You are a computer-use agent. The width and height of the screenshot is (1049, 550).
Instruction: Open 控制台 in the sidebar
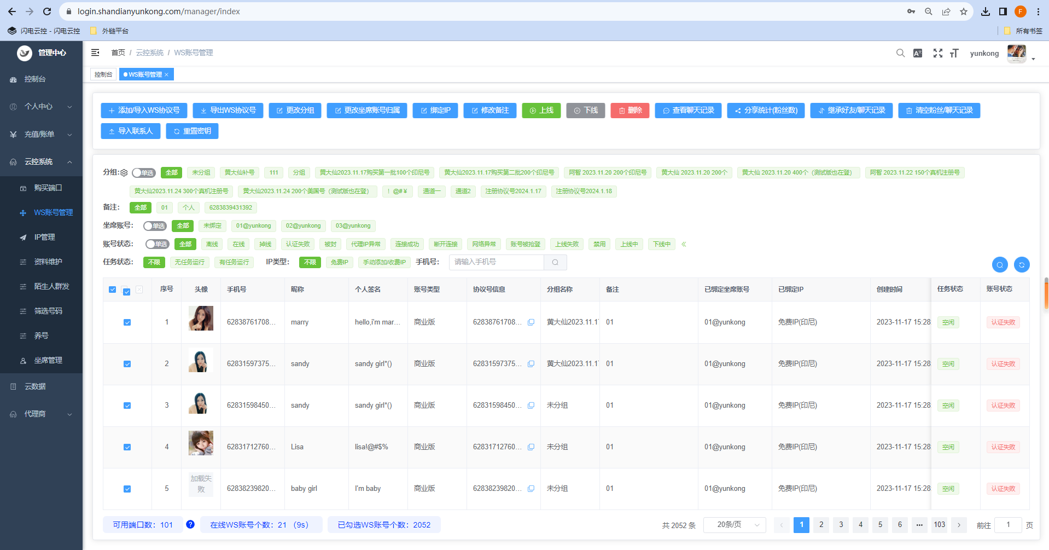point(41,79)
